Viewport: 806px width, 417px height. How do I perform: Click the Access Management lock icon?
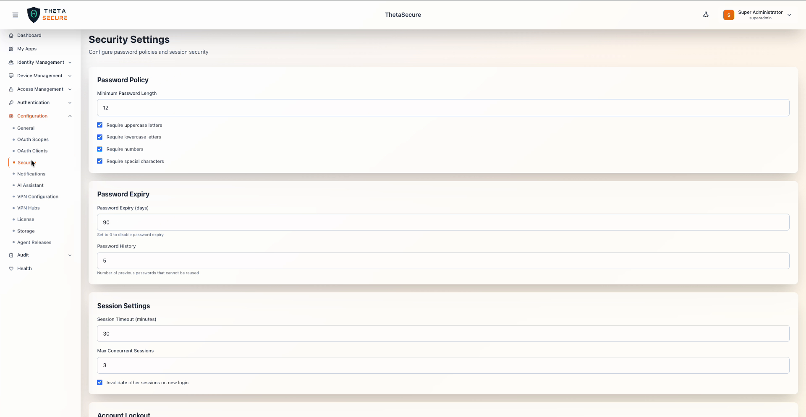coord(11,89)
